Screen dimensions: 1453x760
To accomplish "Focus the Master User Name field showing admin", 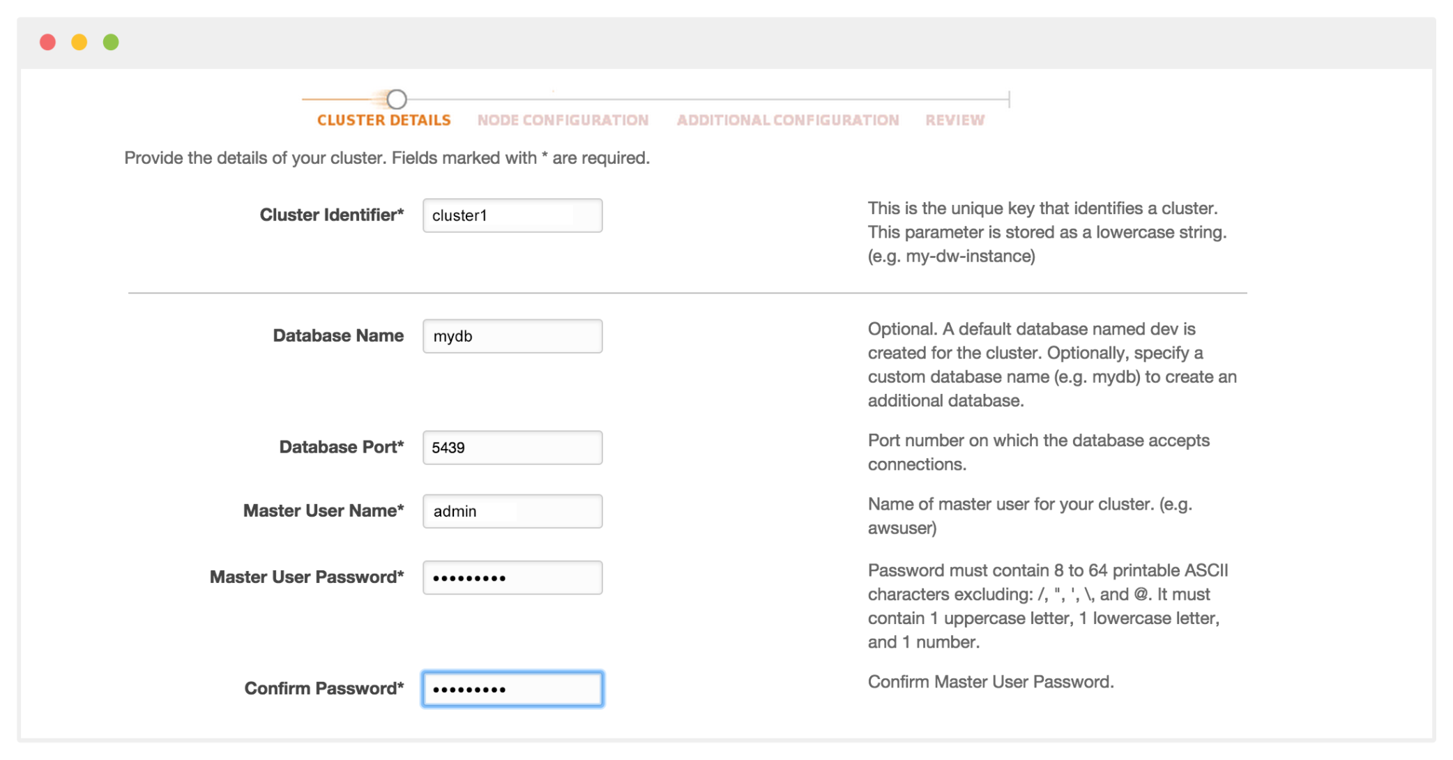I will [512, 510].
